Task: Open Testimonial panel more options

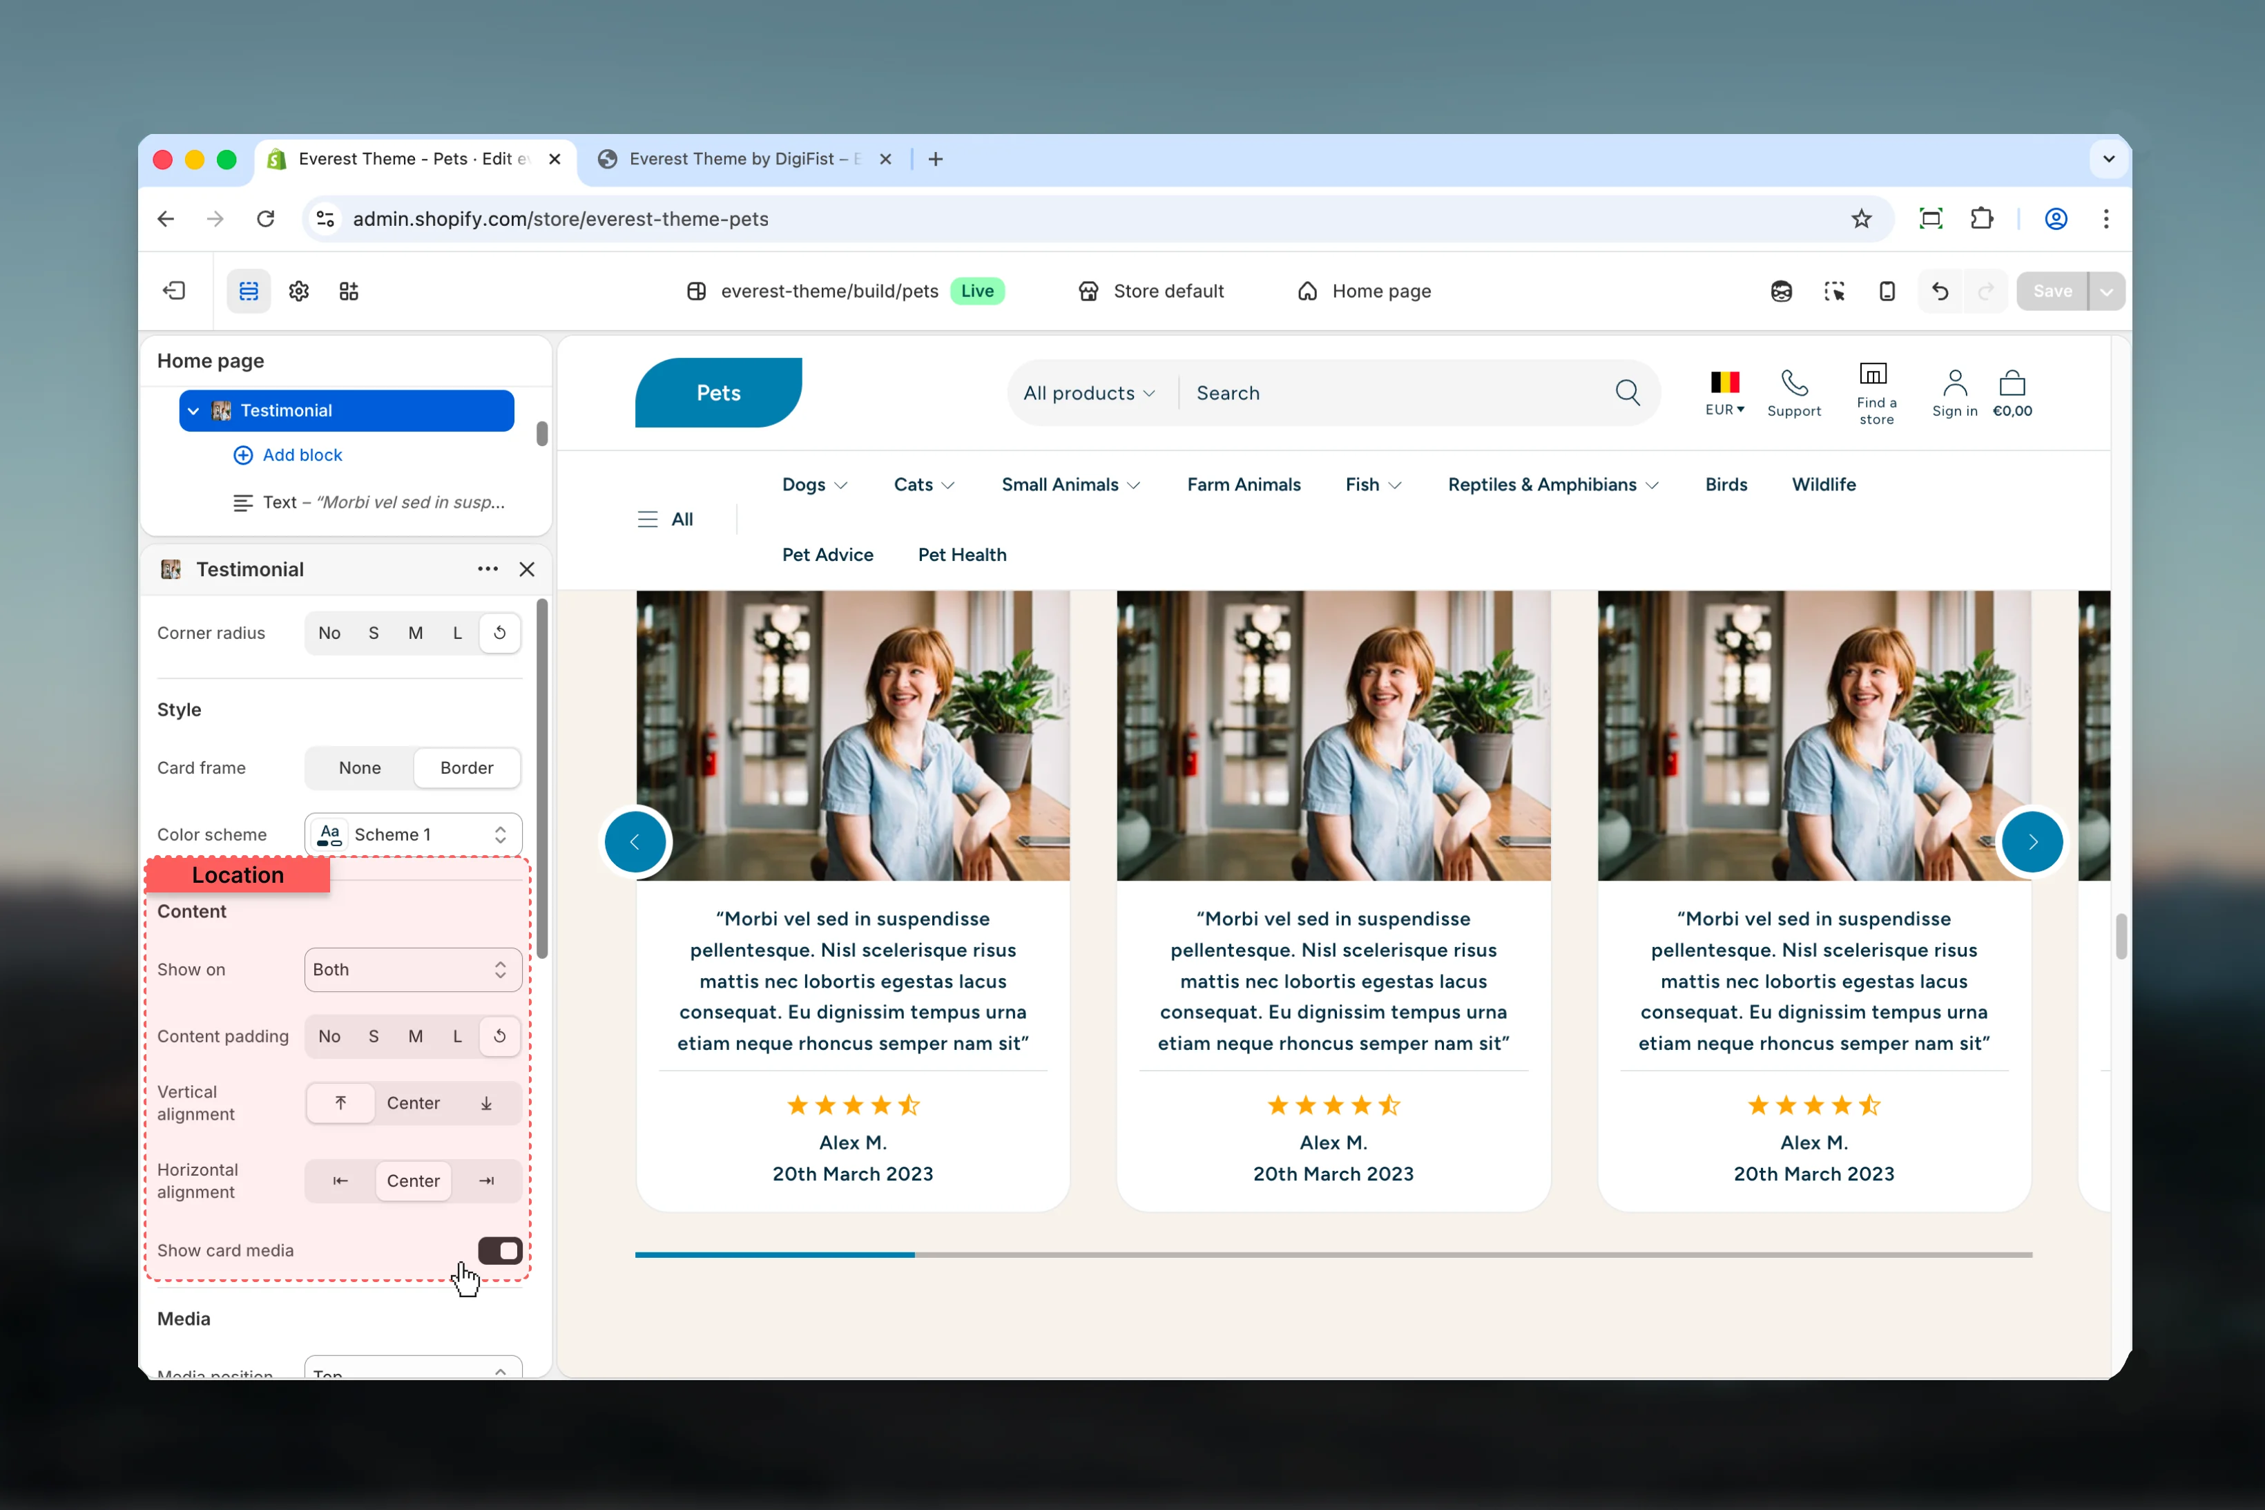Action: tap(488, 569)
